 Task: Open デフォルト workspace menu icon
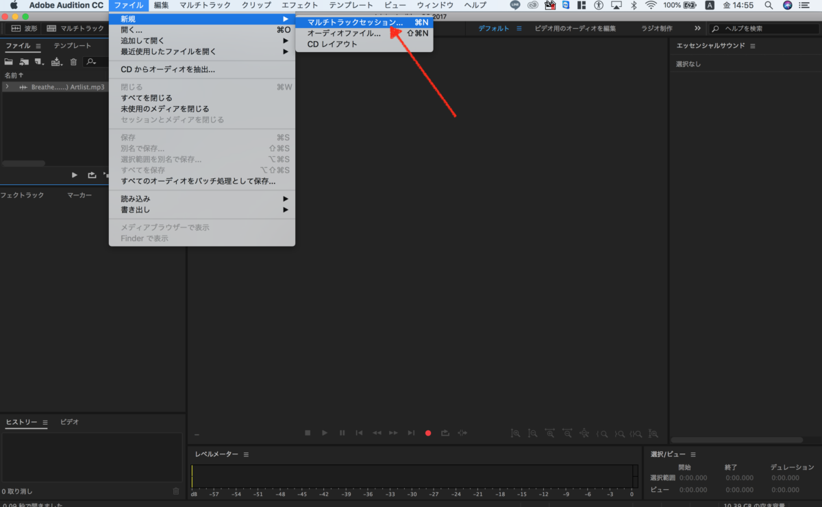point(519,29)
